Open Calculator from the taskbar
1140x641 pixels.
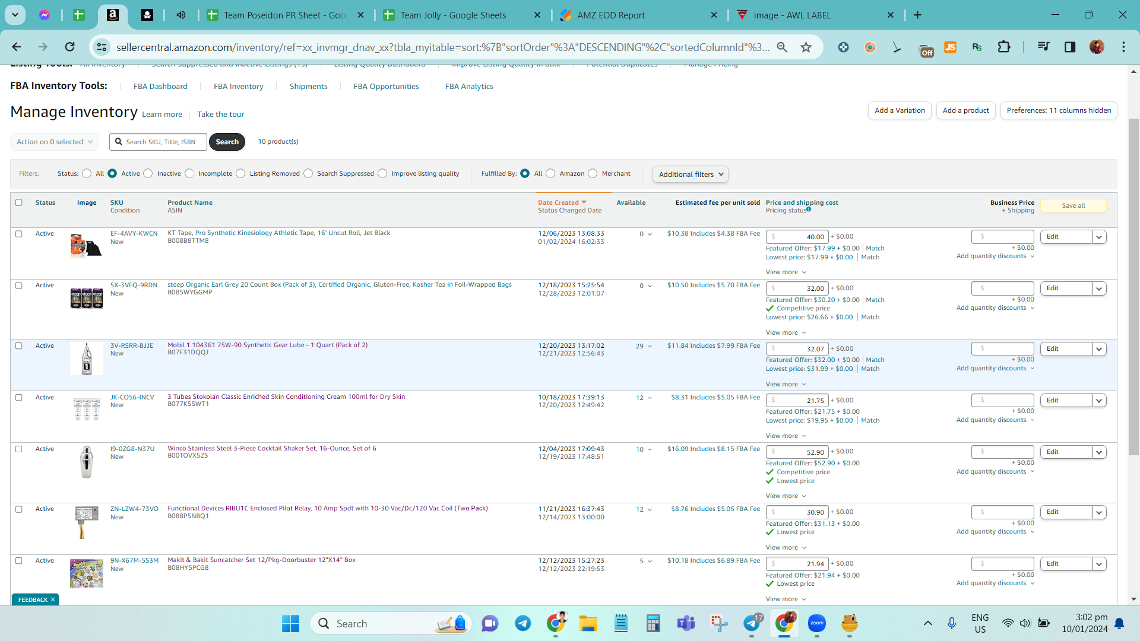653,624
